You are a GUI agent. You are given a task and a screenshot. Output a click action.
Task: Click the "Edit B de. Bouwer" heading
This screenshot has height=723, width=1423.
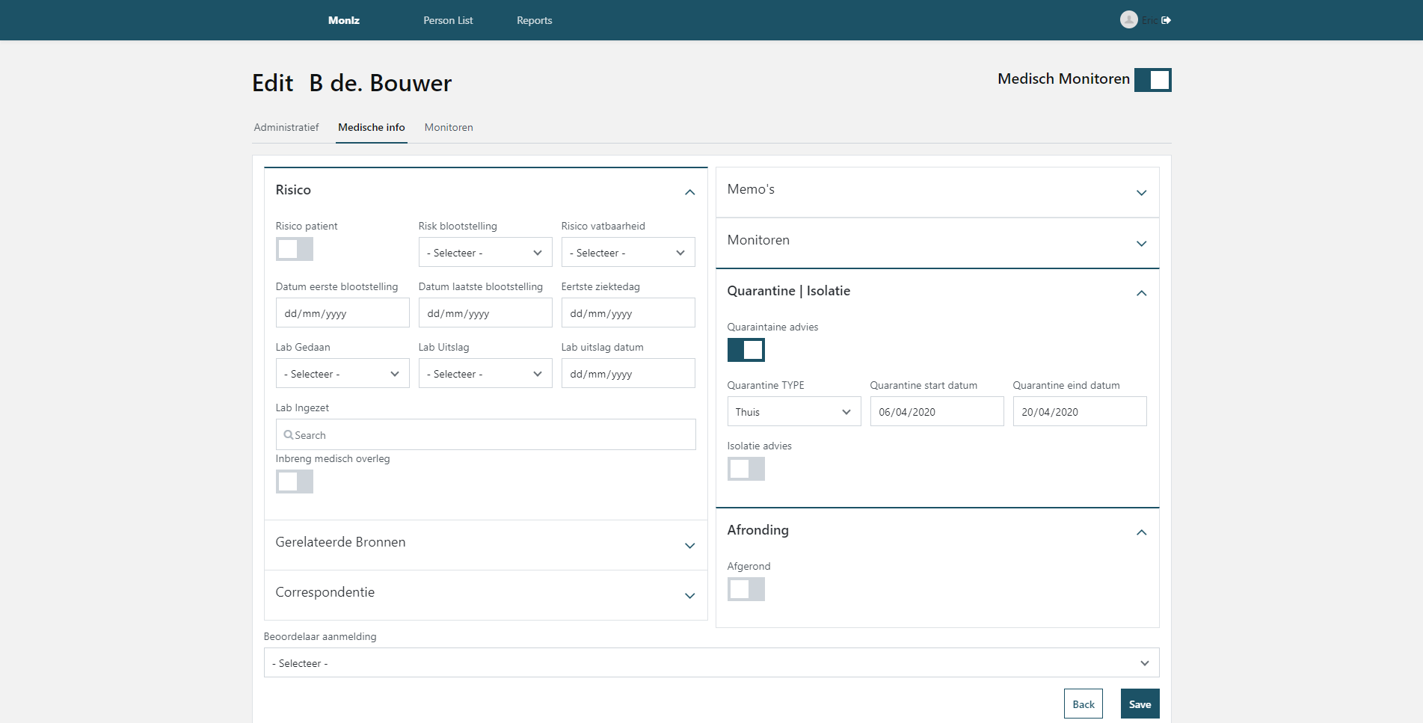pyautogui.click(x=351, y=83)
